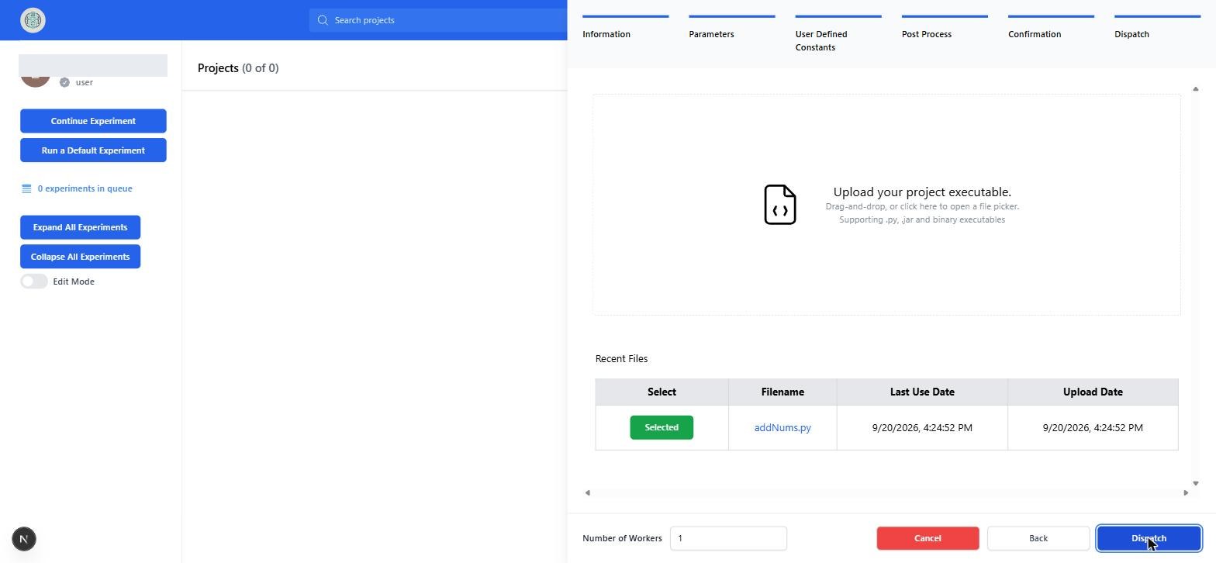1216x563 pixels.
Task: Click the verified badge next to user
Action: pos(65,82)
